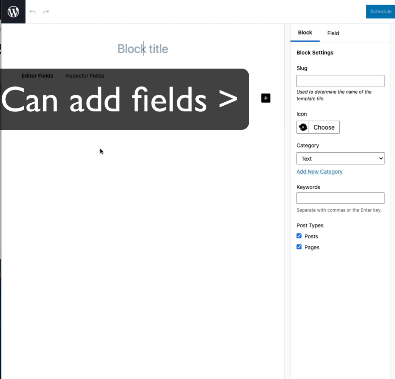Open the Category dropdown

pyautogui.click(x=340, y=158)
